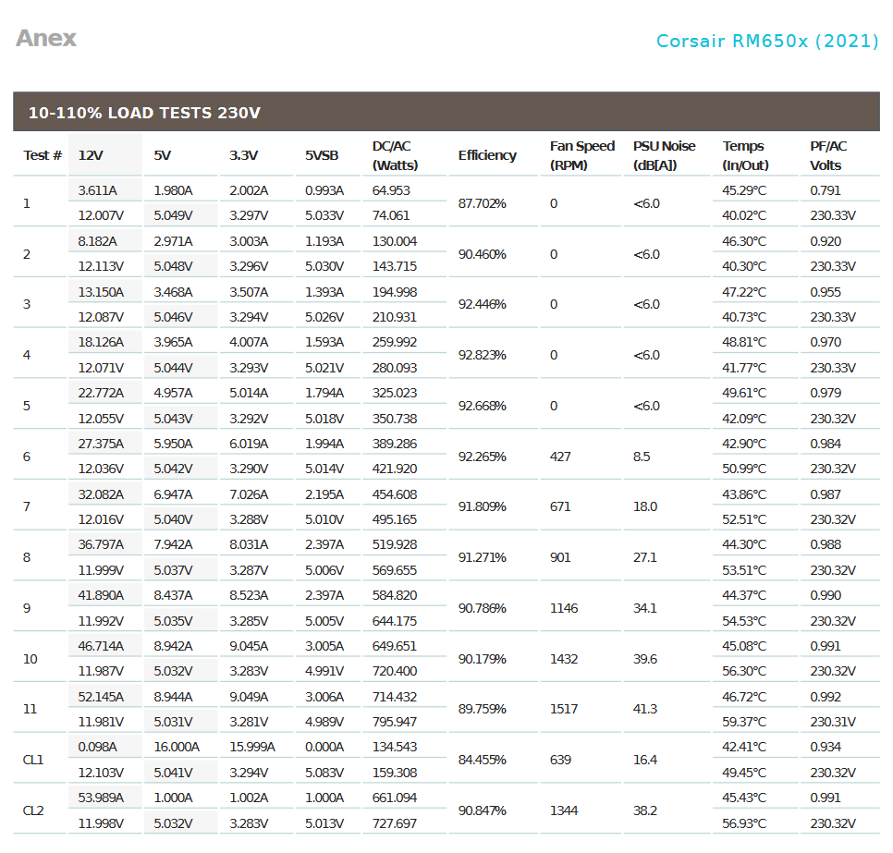The image size is (893, 853).
Task: Select the 10-110% LOAD TESTS 230V heading
Action: 144,113
